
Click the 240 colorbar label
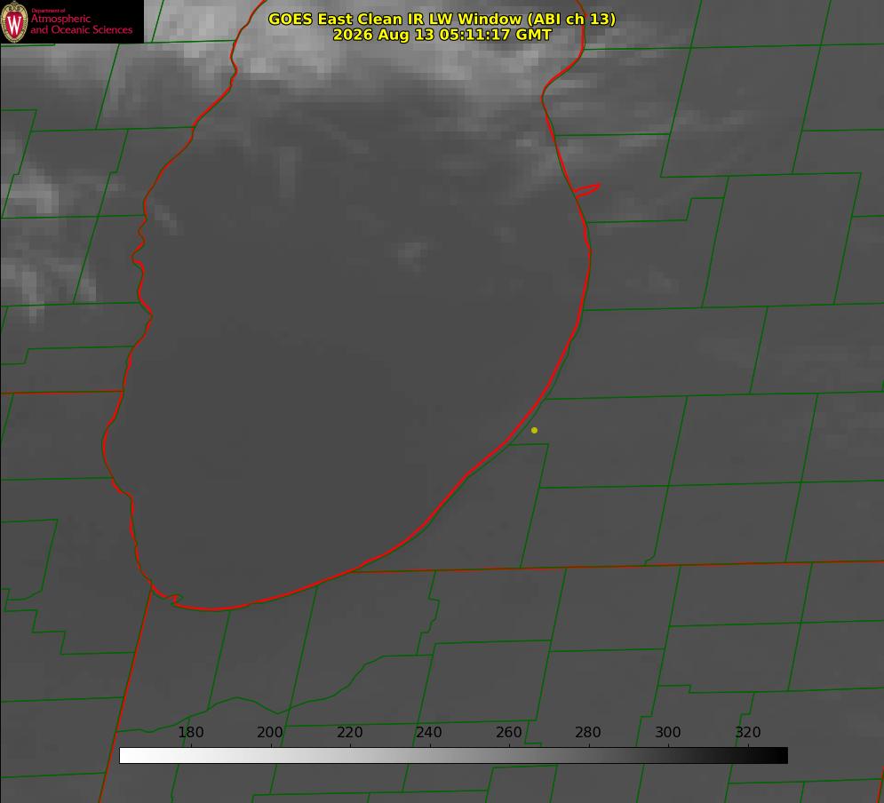click(429, 732)
